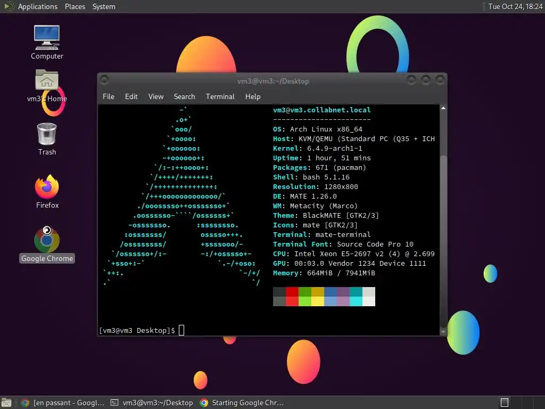Screen dimensions: 545x409
Task: Click the 'vm3@vm3.collabnet.local' header text
Action: pyautogui.click(x=322, y=110)
